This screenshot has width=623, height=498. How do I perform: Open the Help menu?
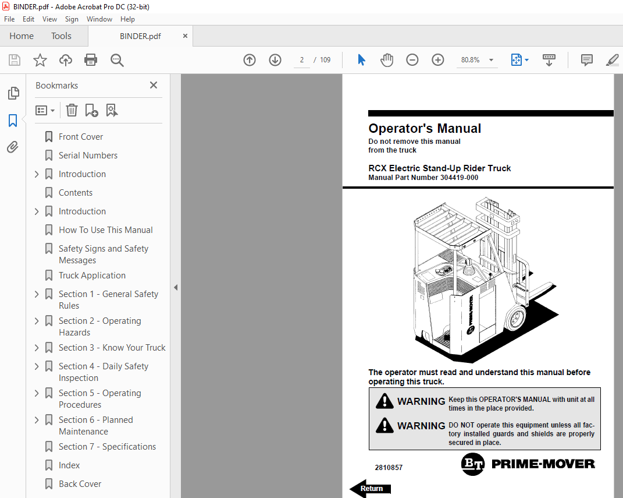point(127,19)
